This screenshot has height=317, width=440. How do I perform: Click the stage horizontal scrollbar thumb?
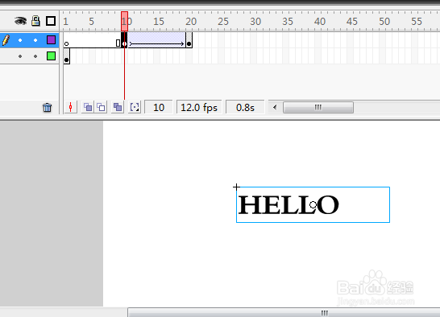coord(325,312)
